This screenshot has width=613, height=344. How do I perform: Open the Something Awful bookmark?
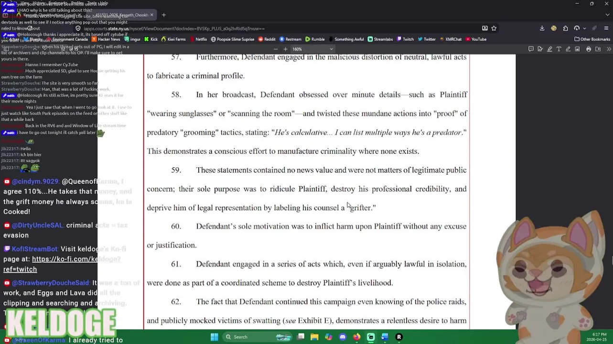tap(346, 39)
